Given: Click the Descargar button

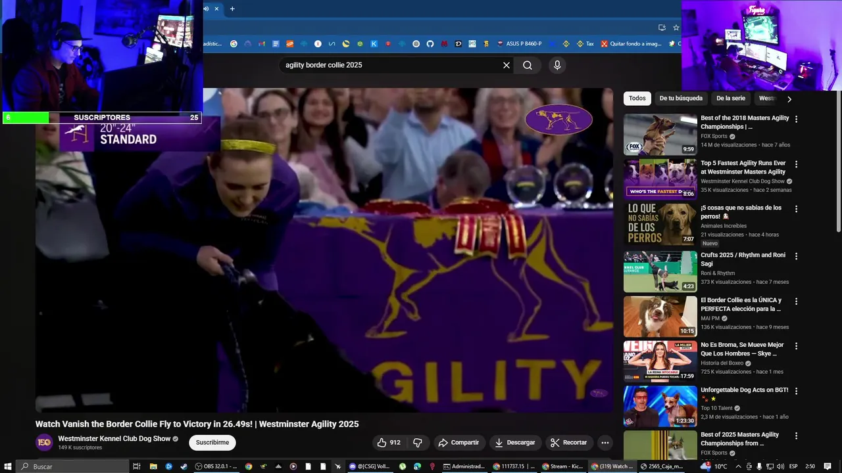Looking at the screenshot, I should (515, 443).
